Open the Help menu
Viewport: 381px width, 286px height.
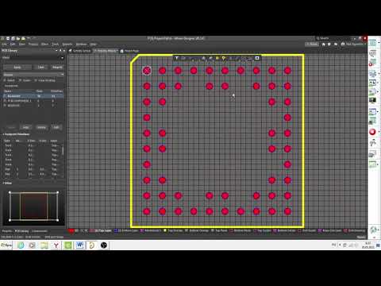pyautogui.click(x=93, y=44)
